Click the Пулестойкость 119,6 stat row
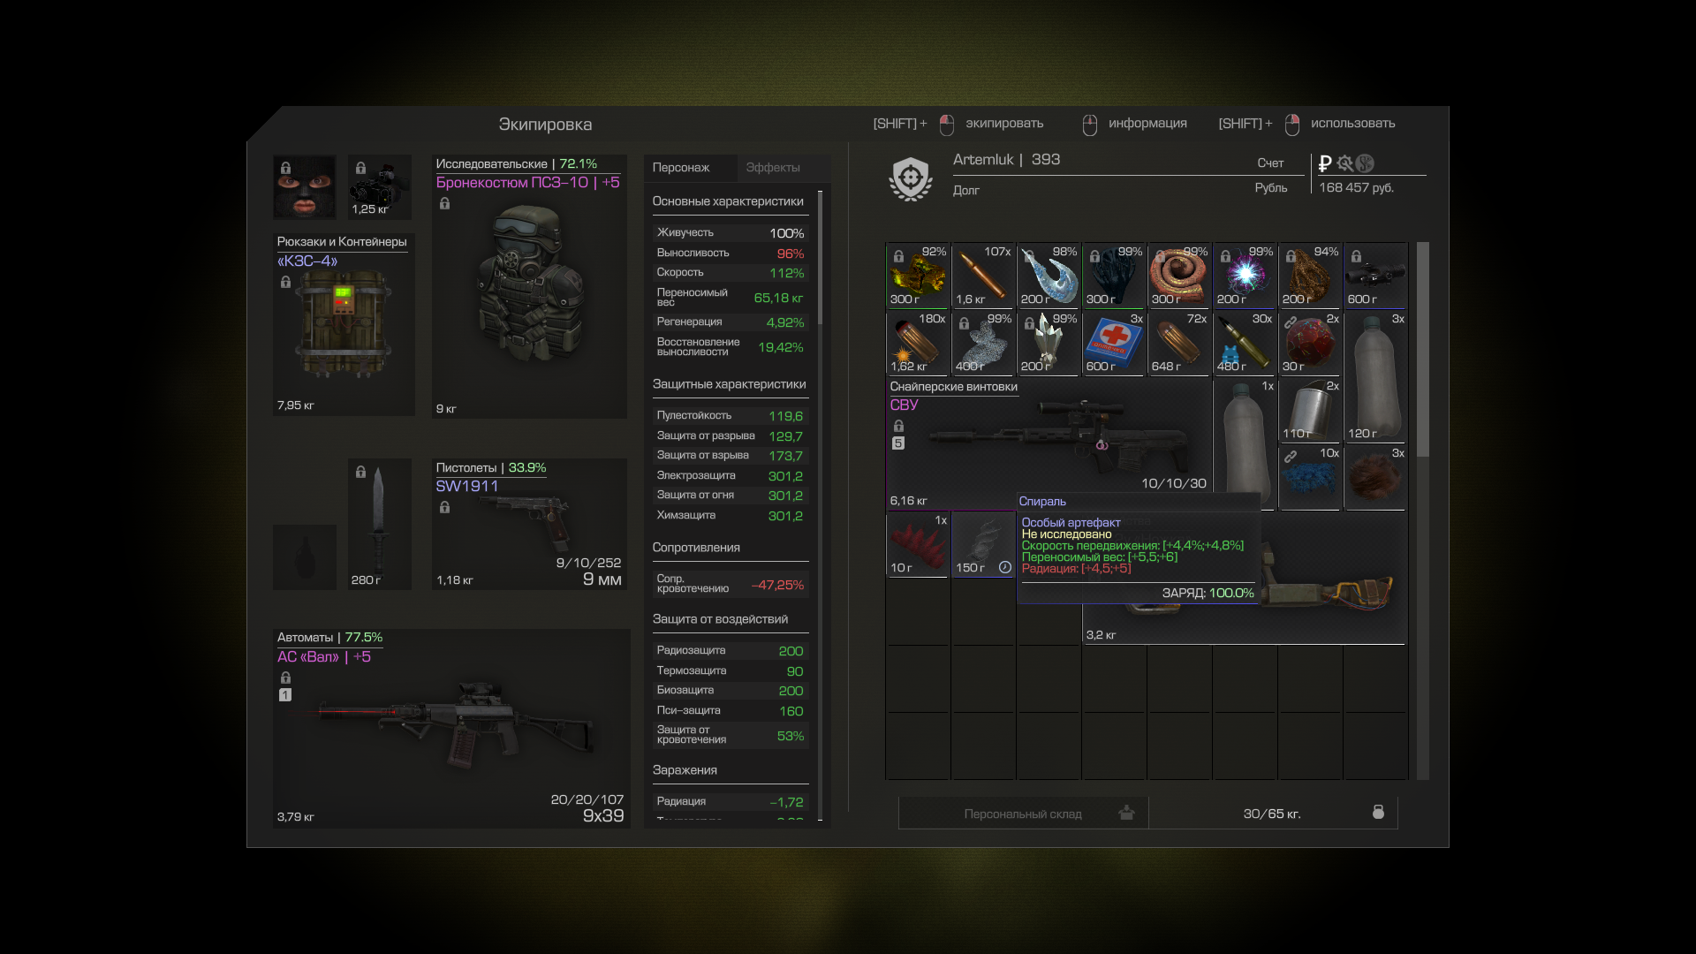Viewport: 1696px width, 954px height. [x=730, y=416]
